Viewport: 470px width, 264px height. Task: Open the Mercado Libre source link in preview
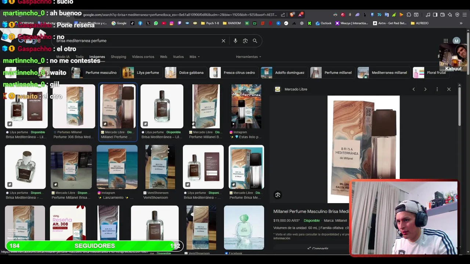[x=291, y=89]
